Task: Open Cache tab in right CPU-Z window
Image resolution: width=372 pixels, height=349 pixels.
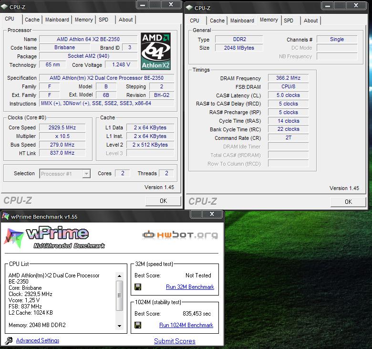Action: click(217, 21)
